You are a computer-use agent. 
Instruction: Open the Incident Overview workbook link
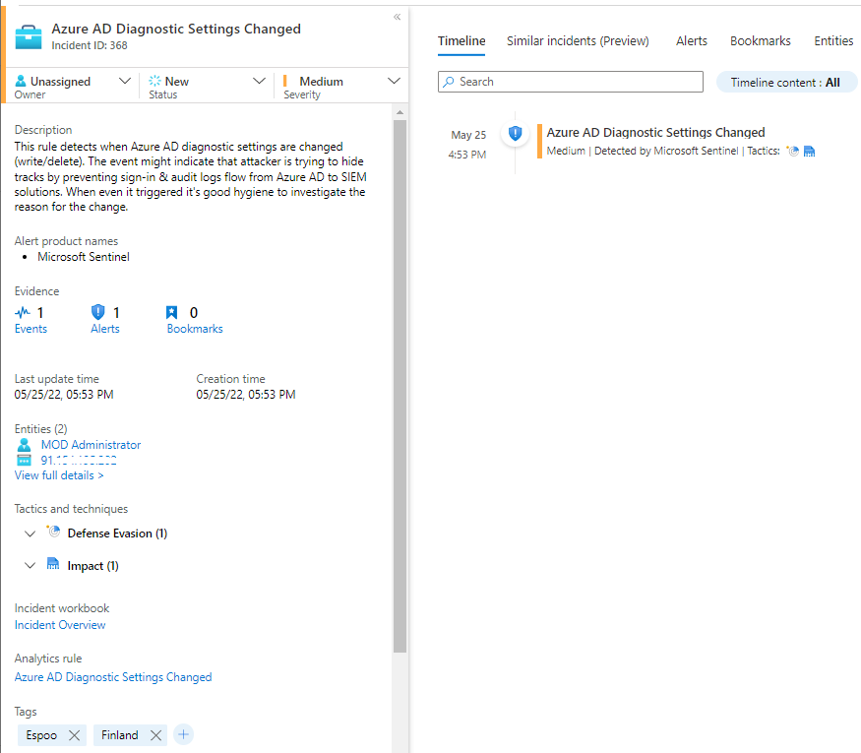[60, 625]
